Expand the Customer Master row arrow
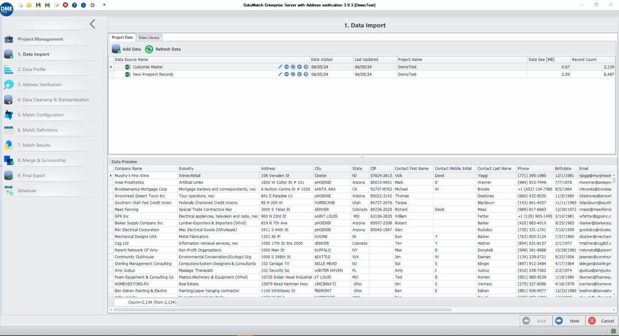619x336 pixels. point(111,67)
